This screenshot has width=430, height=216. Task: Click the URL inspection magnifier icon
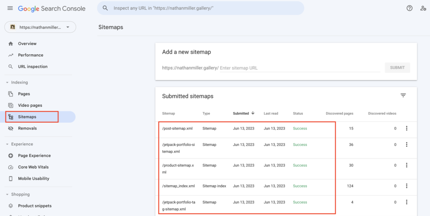(10, 67)
